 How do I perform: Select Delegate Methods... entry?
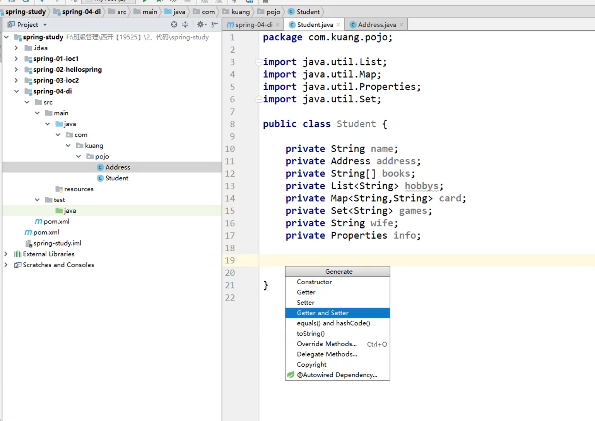pos(337,354)
